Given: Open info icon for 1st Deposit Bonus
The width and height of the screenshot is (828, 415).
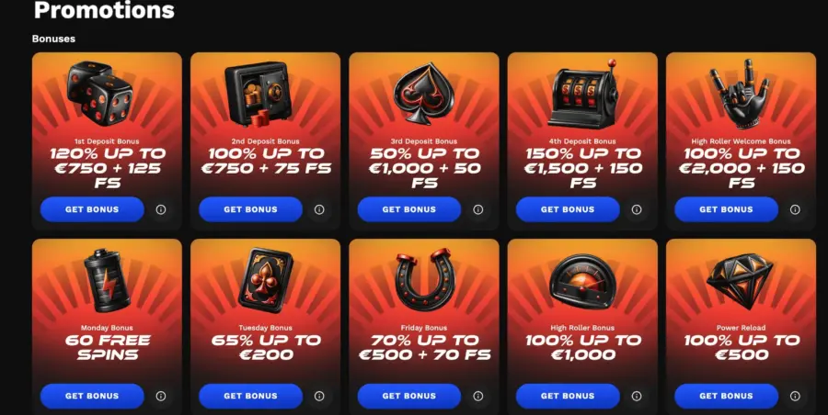Looking at the screenshot, I should (161, 209).
